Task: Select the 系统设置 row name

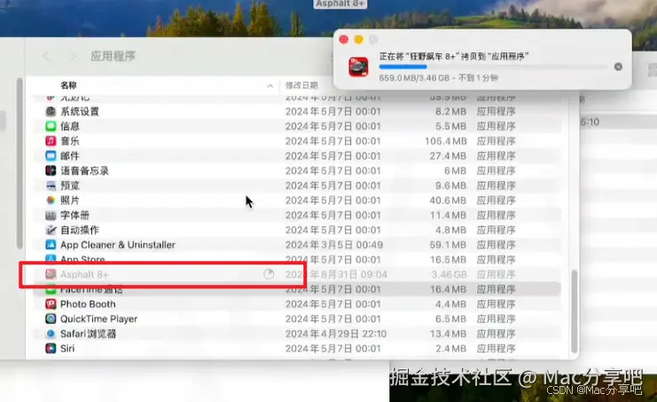Action: pos(80,112)
